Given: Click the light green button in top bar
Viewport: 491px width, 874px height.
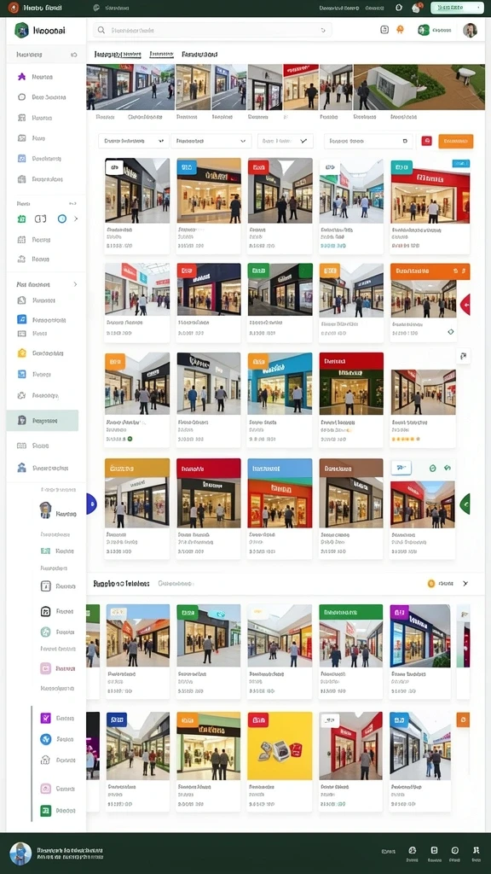Looking at the screenshot, I should tap(457, 8).
